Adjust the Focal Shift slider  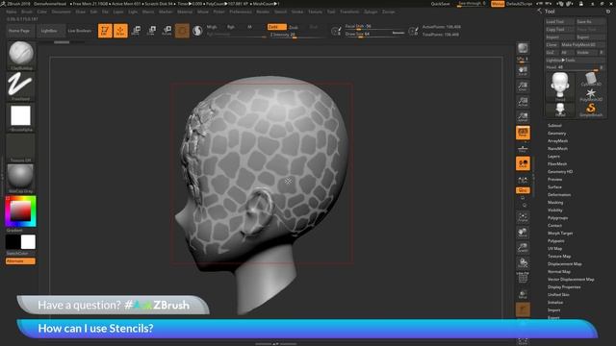(x=374, y=27)
